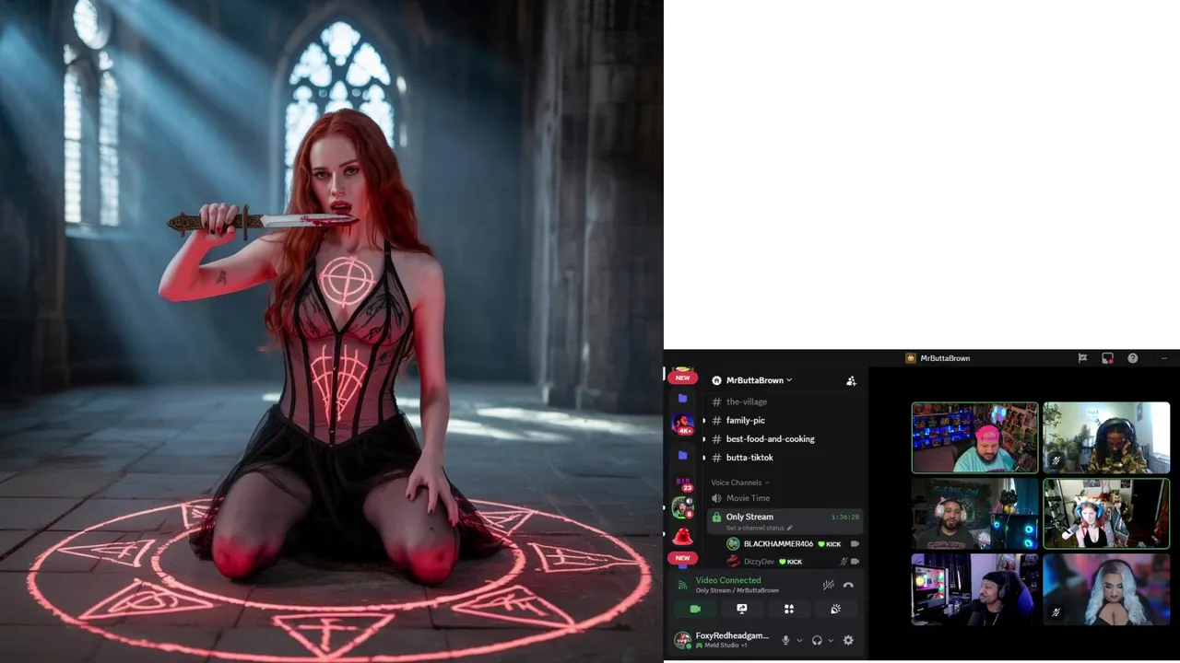Deafen with the headphones icon
Viewport: 1180px width, 663px height.
coord(817,640)
